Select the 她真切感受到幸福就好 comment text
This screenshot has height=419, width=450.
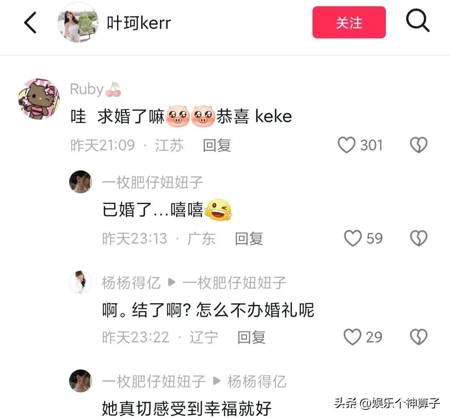[x=187, y=409]
